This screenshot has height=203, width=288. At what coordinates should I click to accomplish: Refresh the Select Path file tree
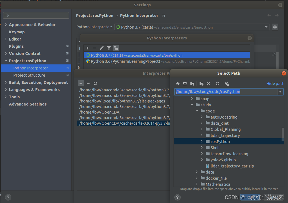point(218,84)
